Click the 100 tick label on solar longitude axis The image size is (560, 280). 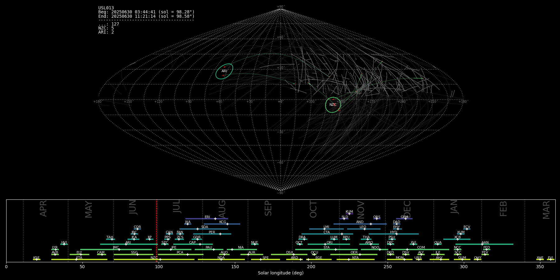point(159,267)
